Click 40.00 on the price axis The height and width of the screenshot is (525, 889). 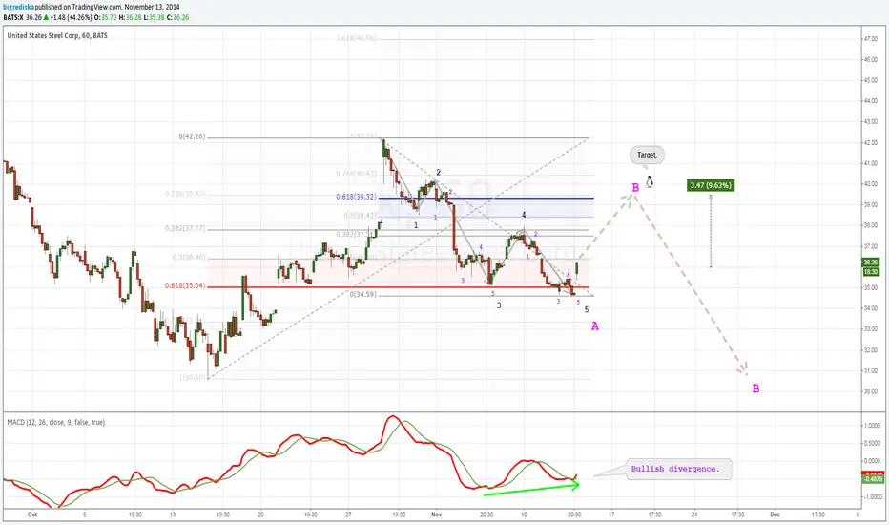click(870, 184)
